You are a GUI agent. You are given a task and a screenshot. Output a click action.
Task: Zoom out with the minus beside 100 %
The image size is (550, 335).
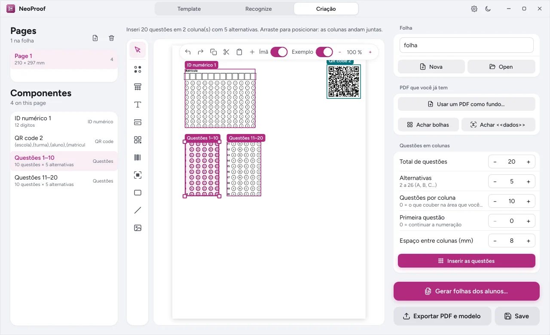339,52
